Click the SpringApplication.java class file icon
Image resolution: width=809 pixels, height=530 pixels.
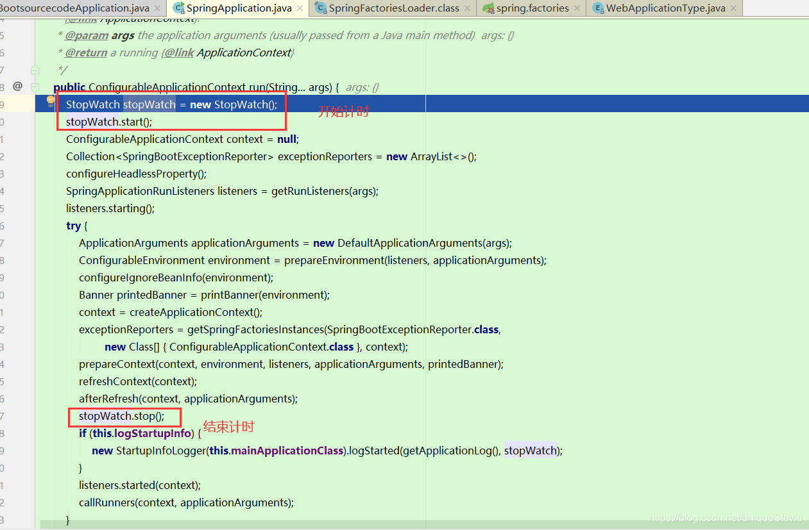click(179, 8)
